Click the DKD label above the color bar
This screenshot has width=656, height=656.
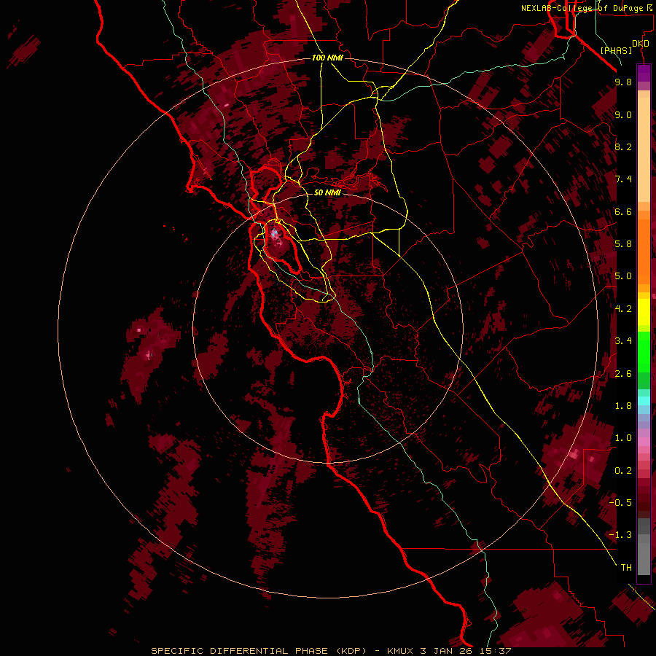(x=640, y=44)
